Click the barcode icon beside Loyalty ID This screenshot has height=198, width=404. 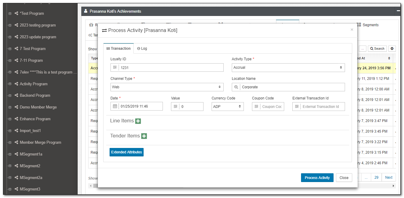tap(115, 68)
